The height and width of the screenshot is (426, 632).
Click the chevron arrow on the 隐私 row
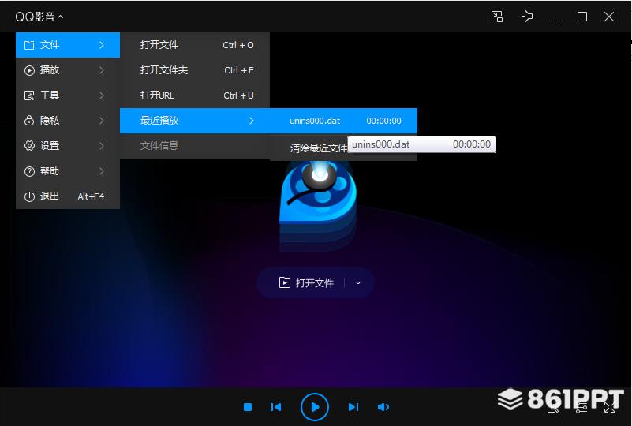102,121
